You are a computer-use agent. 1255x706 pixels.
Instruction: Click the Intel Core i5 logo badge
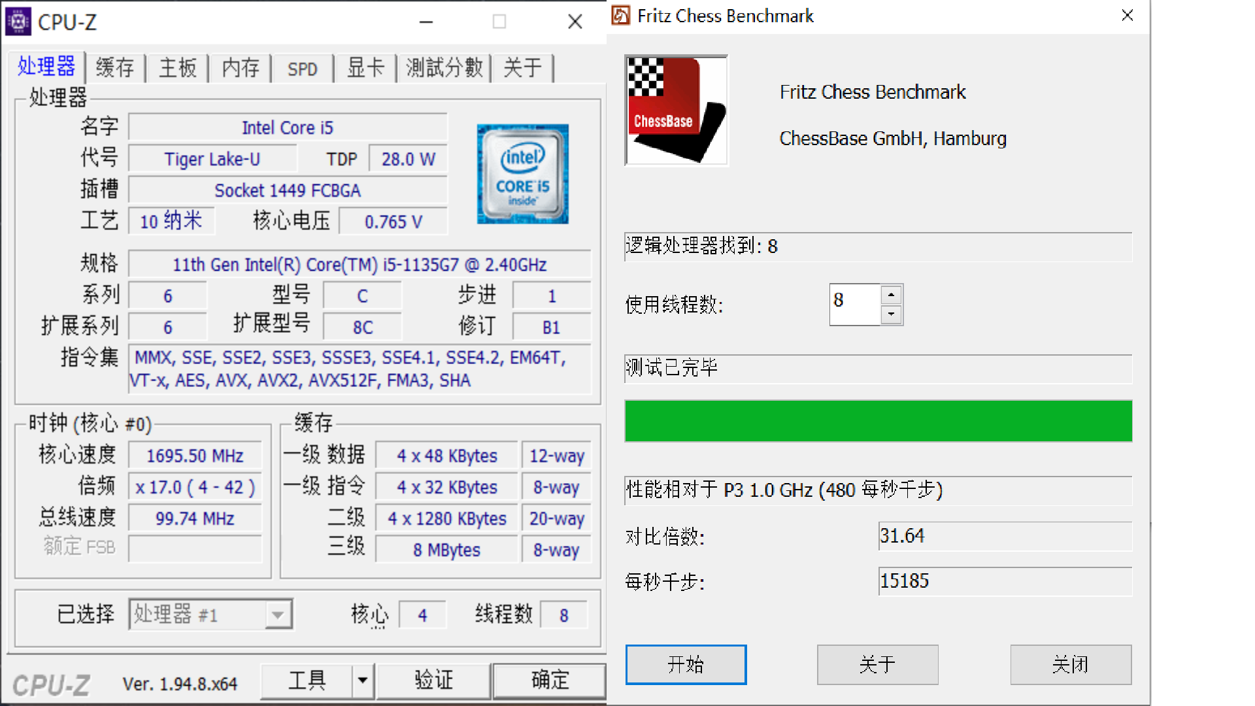pyautogui.click(x=522, y=174)
